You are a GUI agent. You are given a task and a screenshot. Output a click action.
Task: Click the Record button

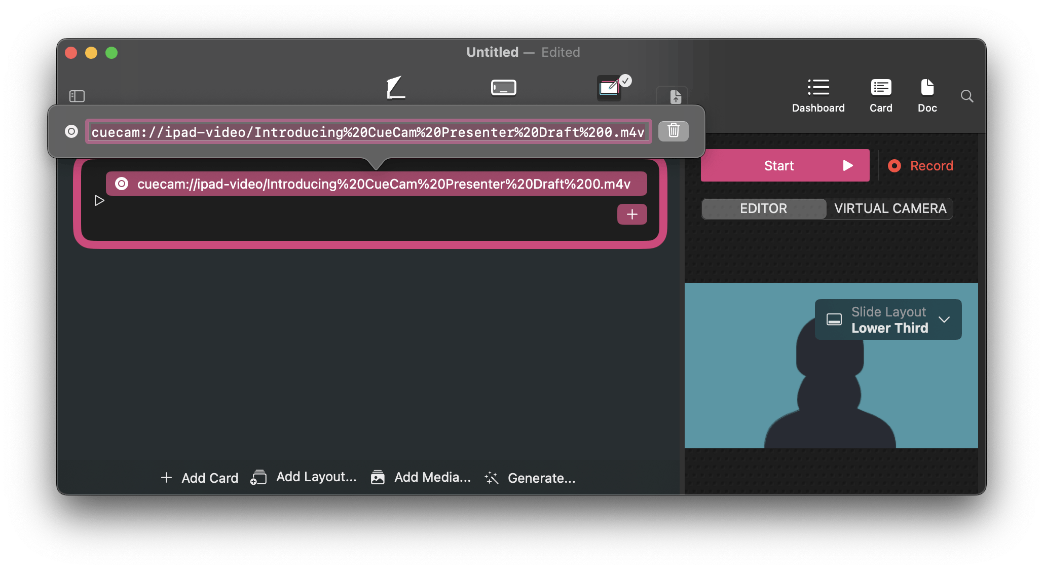[920, 166]
